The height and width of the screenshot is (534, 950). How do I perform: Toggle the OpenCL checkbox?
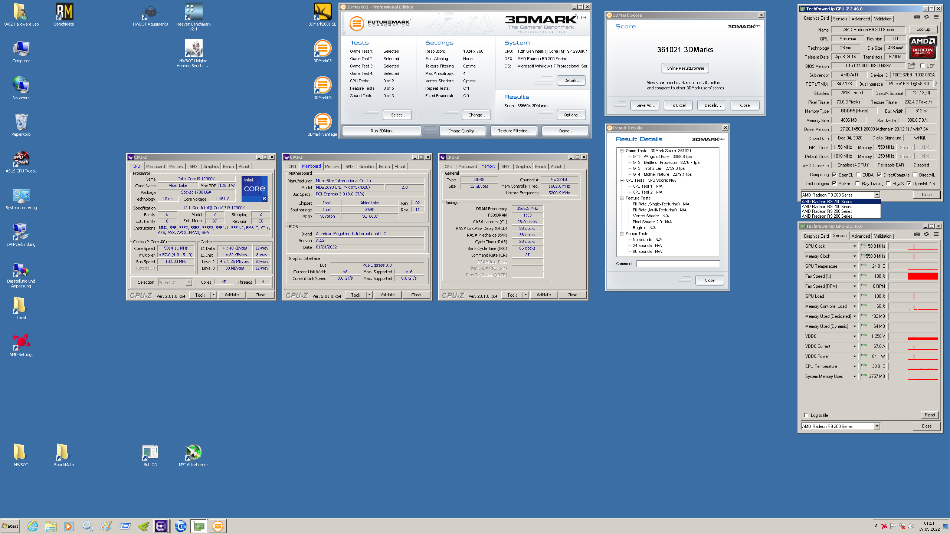click(x=834, y=175)
